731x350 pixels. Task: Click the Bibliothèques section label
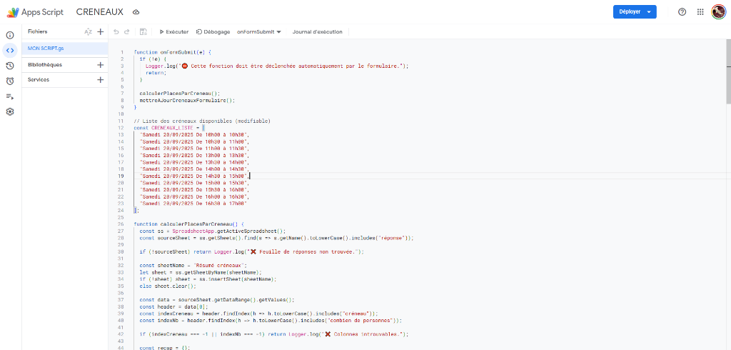pos(45,65)
